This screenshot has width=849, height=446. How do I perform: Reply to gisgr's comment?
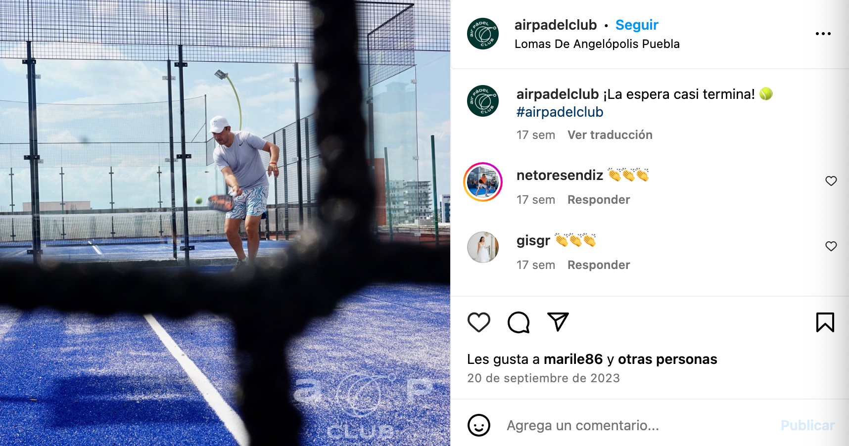[x=599, y=265]
